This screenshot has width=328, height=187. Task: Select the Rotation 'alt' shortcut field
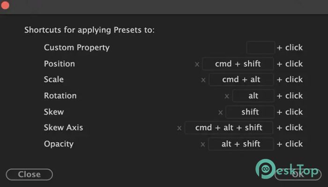[253, 96]
